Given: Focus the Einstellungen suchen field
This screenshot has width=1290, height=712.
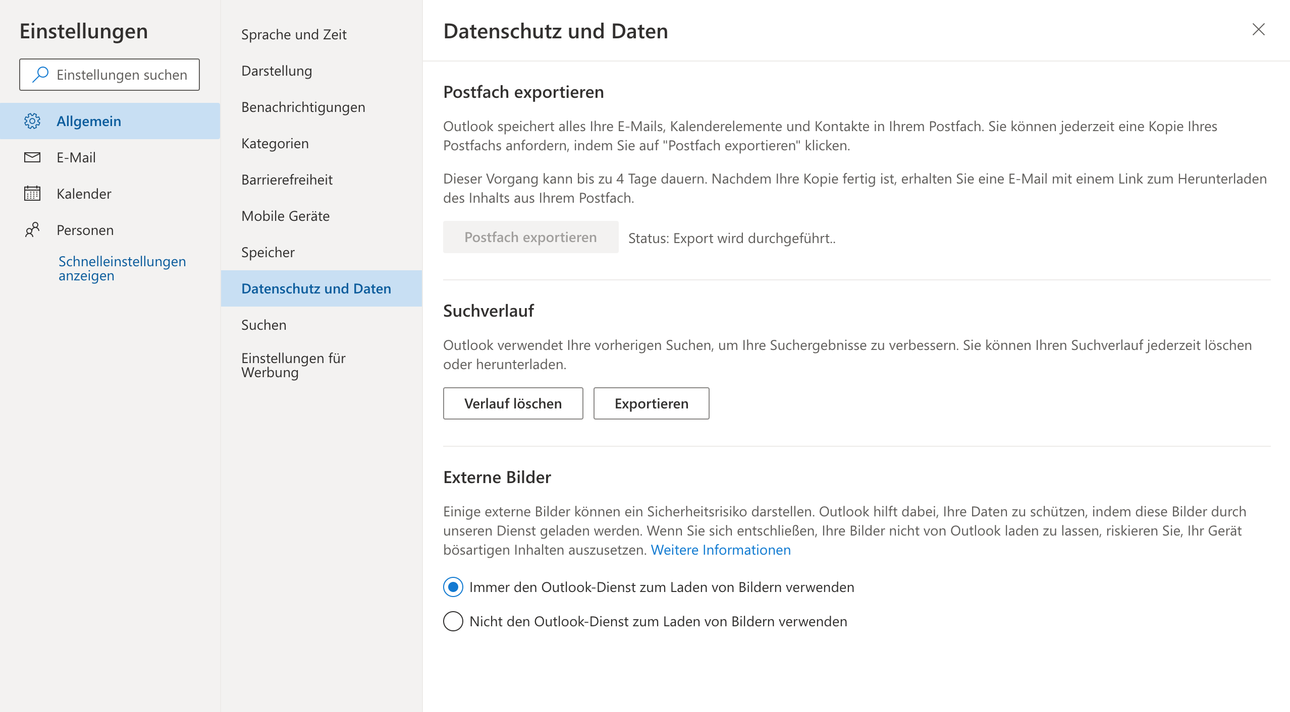Looking at the screenshot, I should (x=110, y=75).
